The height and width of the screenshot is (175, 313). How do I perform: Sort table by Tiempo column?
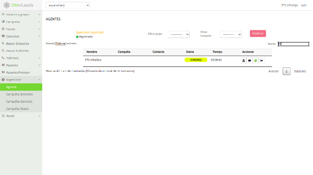(217, 52)
